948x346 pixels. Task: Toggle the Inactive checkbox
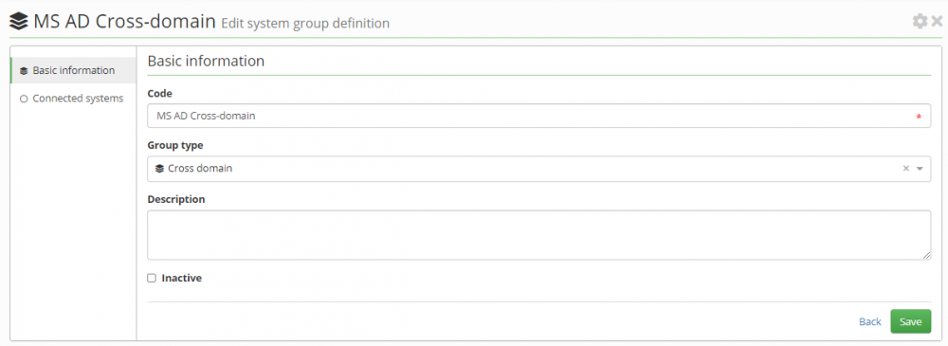pos(152,279)
